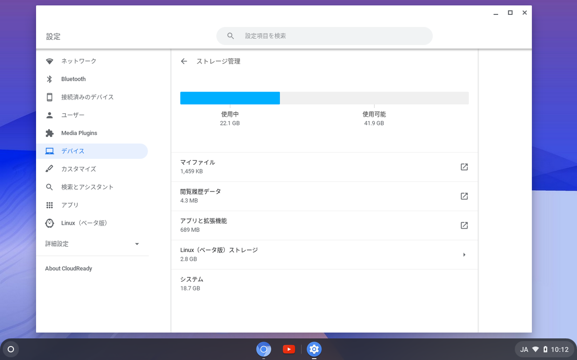Open About CloudReady
The width and height of the screenshot is (577, 360).
point(68,268)
